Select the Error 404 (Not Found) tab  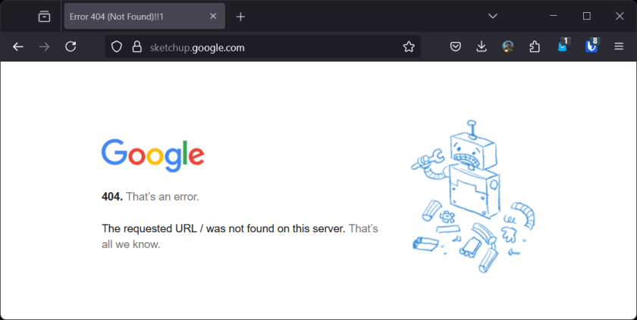(133, 16)
